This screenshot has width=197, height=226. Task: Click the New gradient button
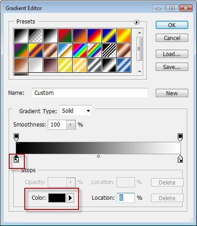point(172,93)
